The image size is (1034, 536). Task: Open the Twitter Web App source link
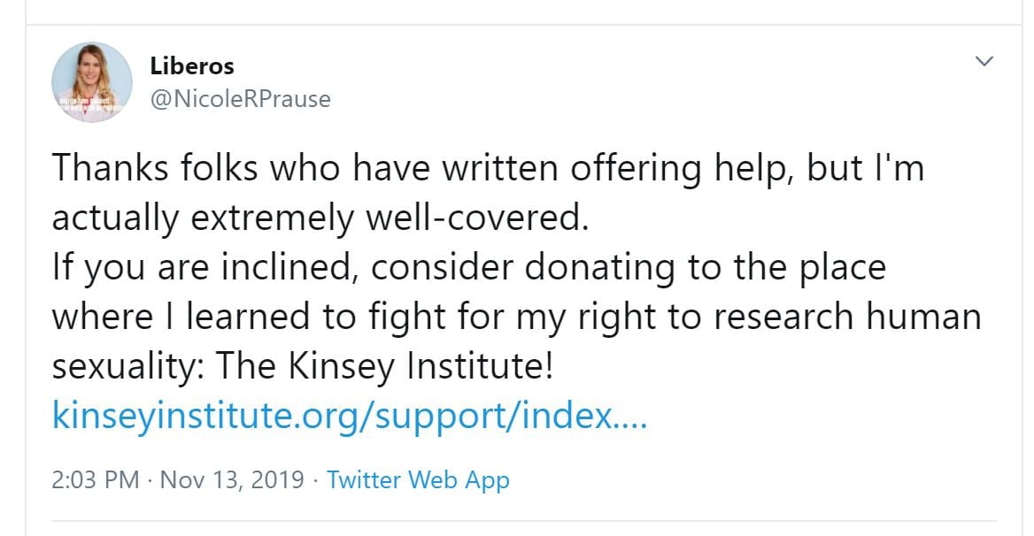coord(418,480)
